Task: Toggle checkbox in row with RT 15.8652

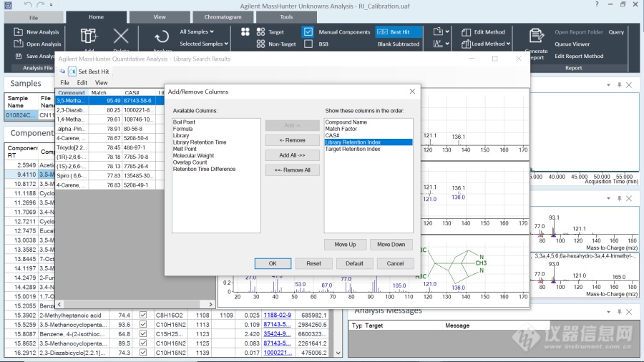Action: pyautogui.click(x=143, y=343)
